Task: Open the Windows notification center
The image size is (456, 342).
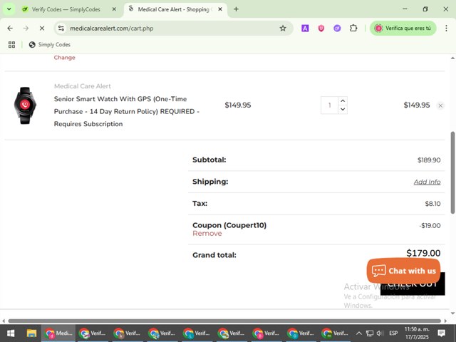Action: tap(441, 333)
